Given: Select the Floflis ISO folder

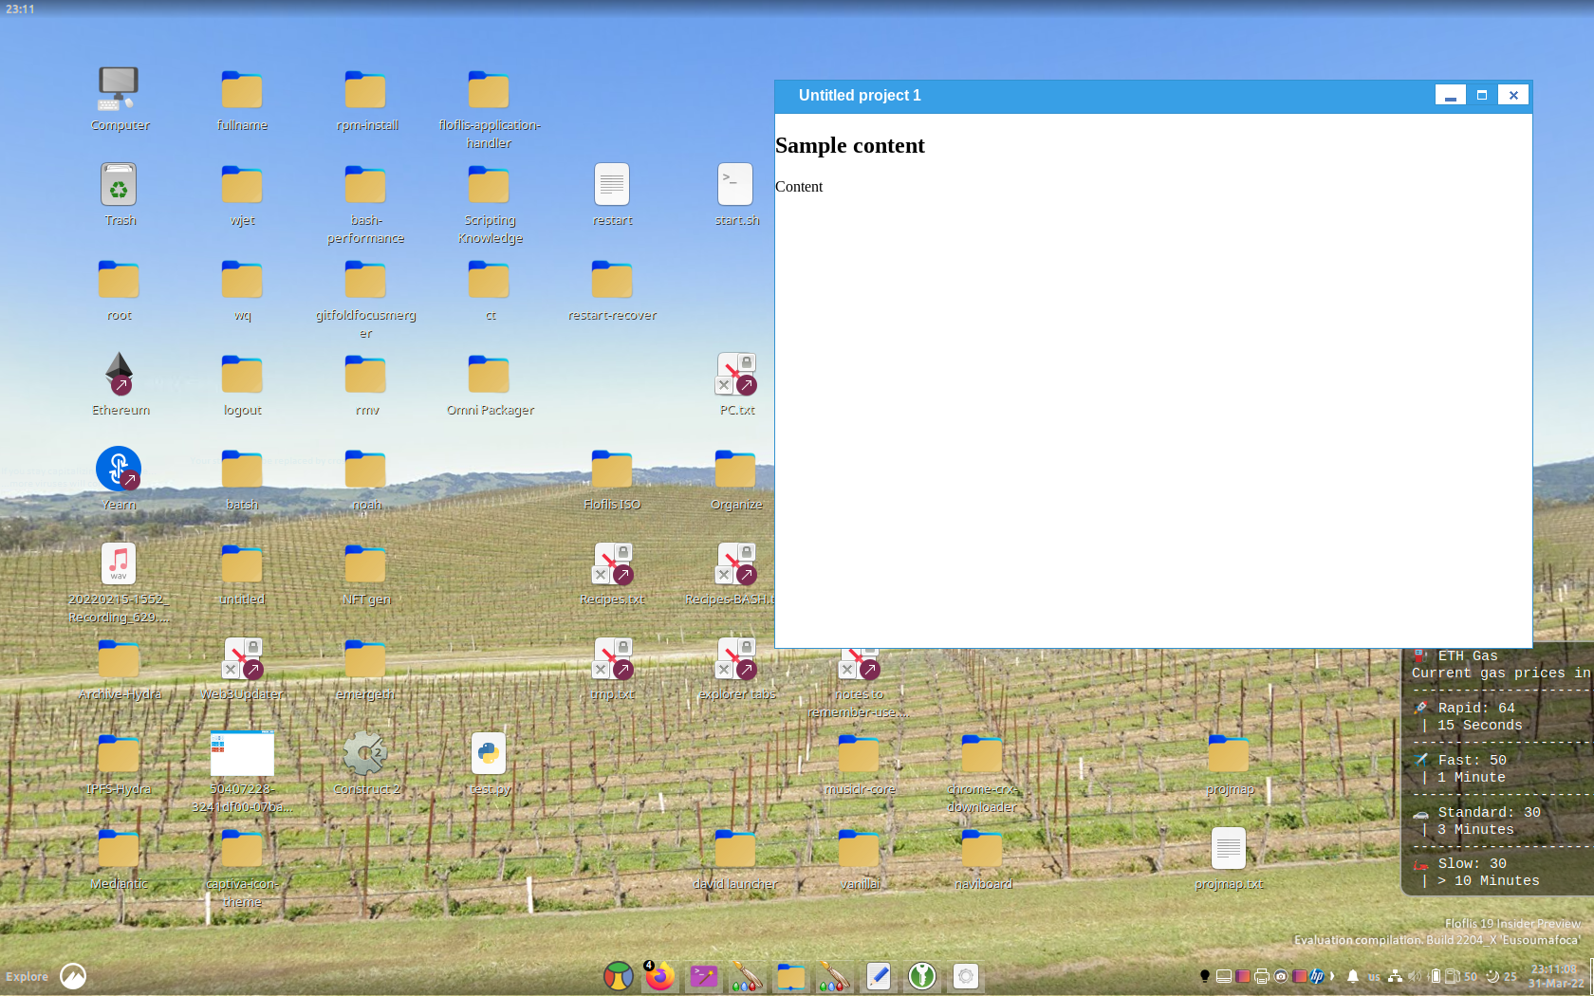Looking at the screenshot, I should 612,470.
